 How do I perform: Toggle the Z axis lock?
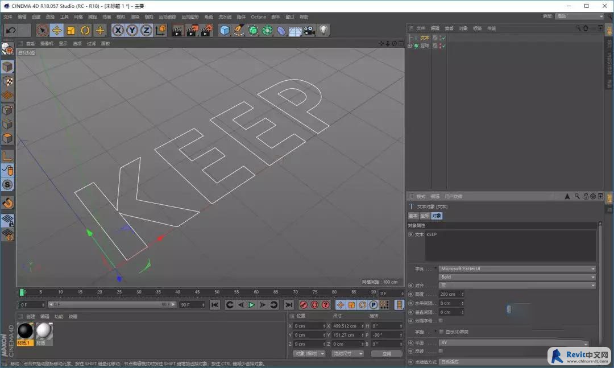[146, 30]
